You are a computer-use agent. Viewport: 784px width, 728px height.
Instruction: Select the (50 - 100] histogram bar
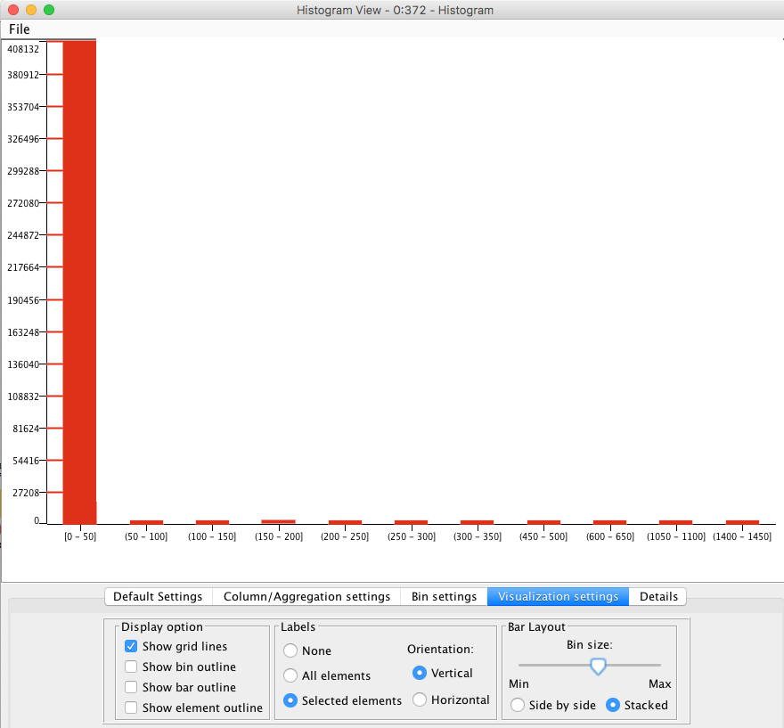[x=146, y=522]
